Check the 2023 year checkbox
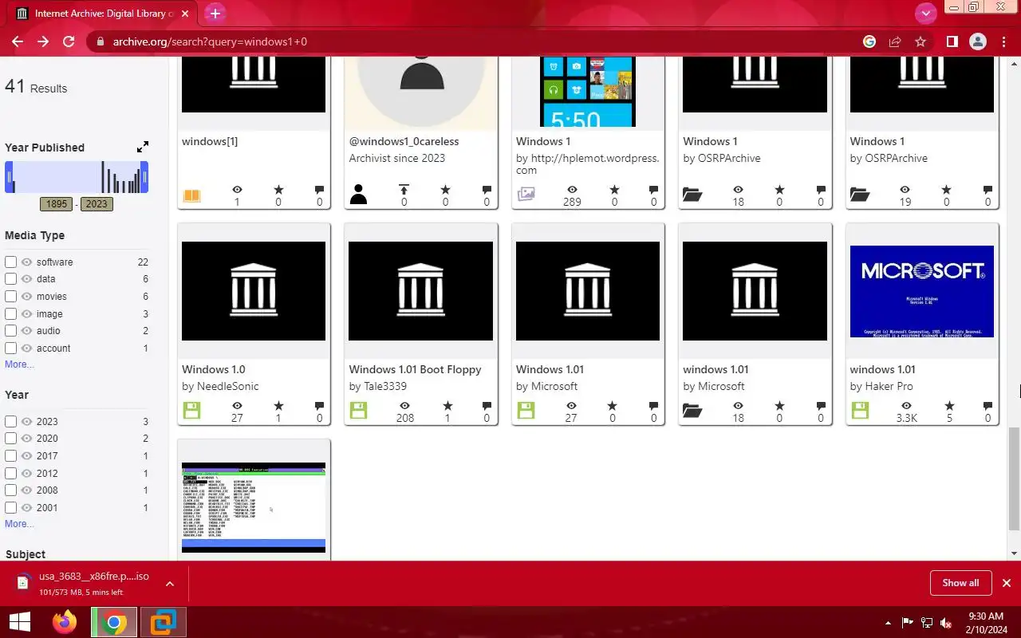Image resolution: width=1021 pixels, height=638 pixels. click(x=10, y=421)
